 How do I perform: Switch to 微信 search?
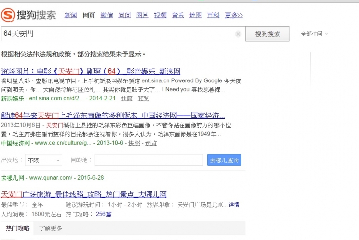pos(107,15)
